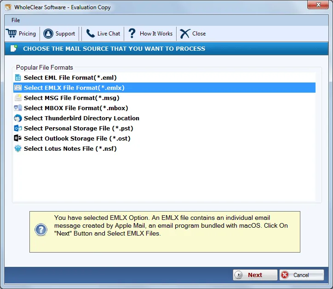The width and height of the screenshot is (333, 289).
Task: Start Live Chat via its label
Action: [x=109, y=34]
